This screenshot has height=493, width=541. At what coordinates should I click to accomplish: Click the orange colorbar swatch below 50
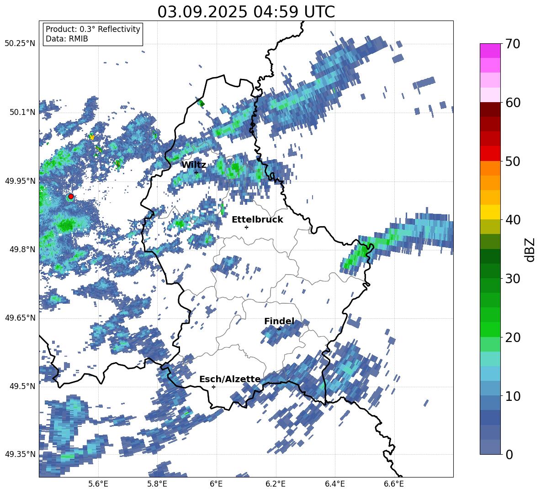(x=490, y=168)
